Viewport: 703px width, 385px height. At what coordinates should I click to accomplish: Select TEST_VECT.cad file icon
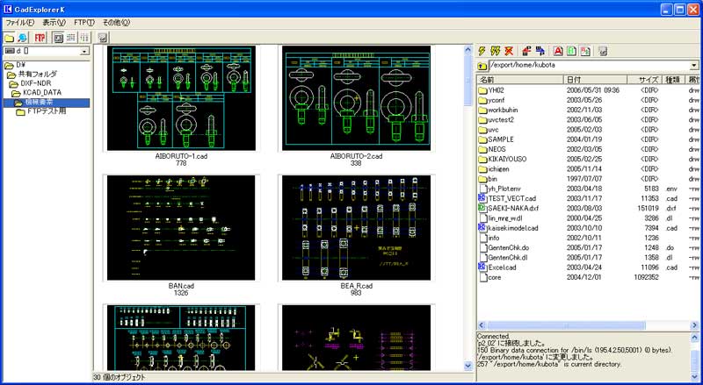tap(482, 198)
